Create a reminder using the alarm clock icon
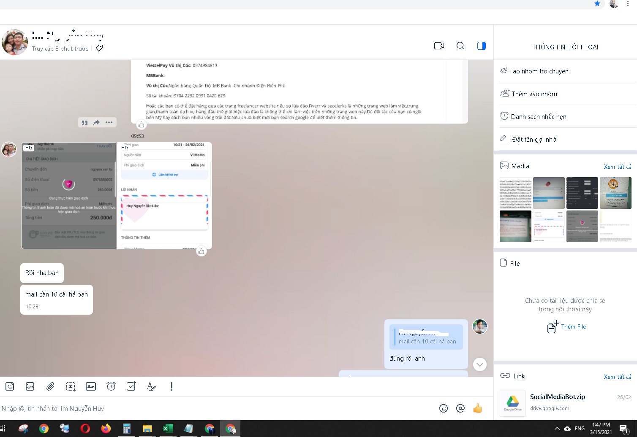The image size is (637, 437). pos(111,386)
